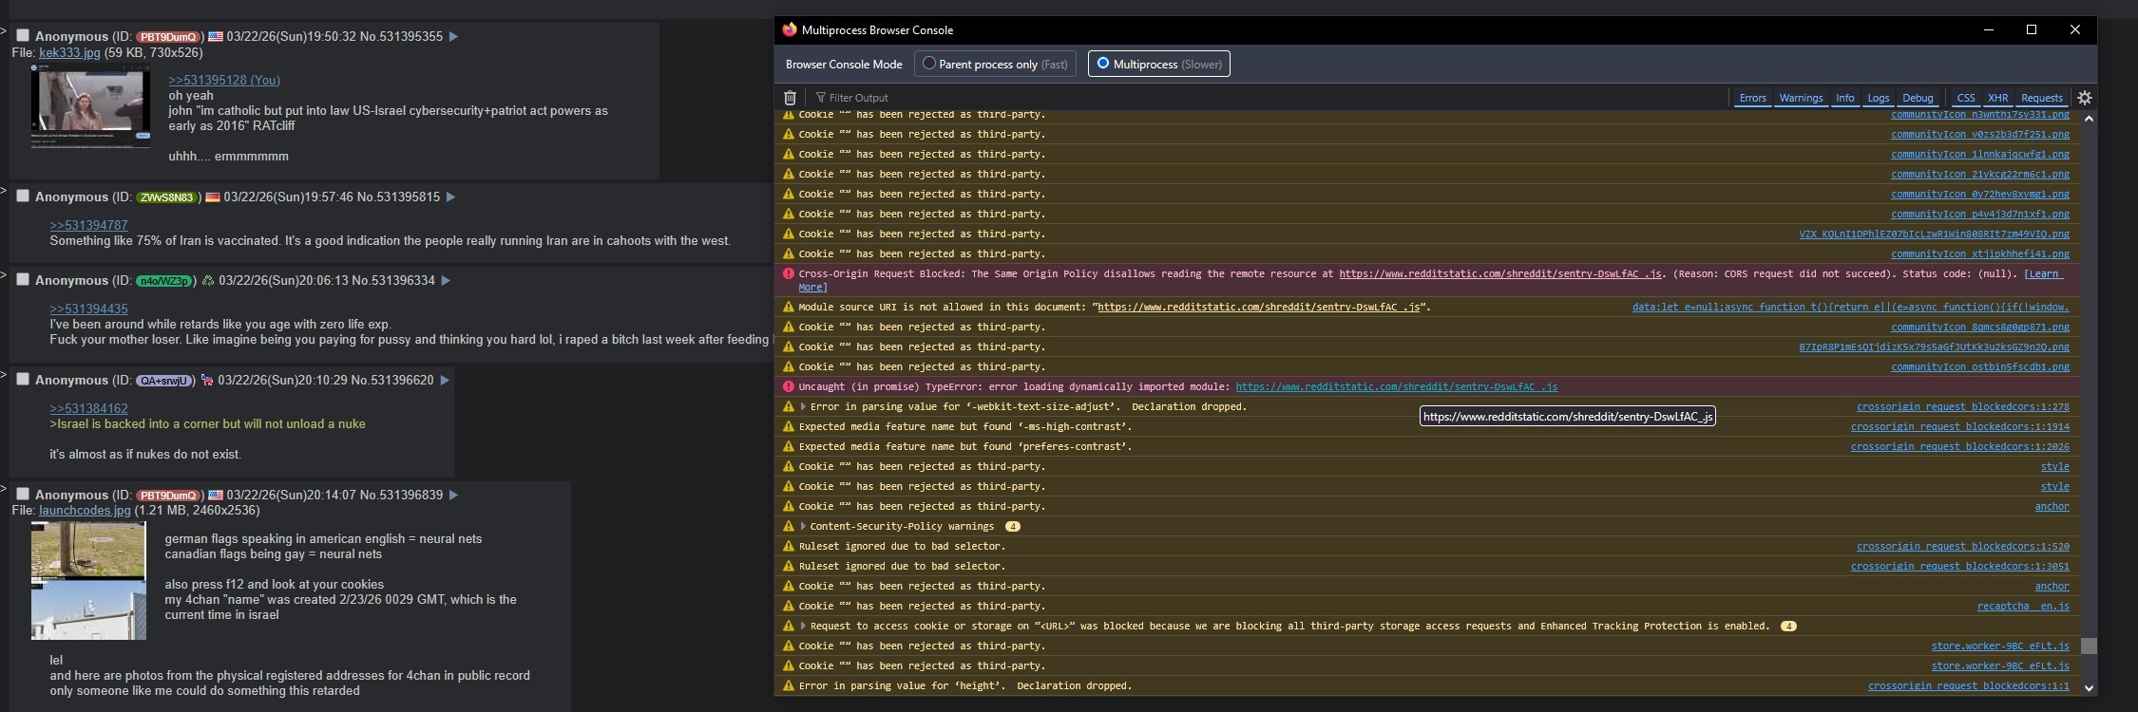The width and height of the screenshot is (2138, 712).
Task: Open the redditstatic URL in the Uncaught TypeError row
Action: coord(1396,387)
